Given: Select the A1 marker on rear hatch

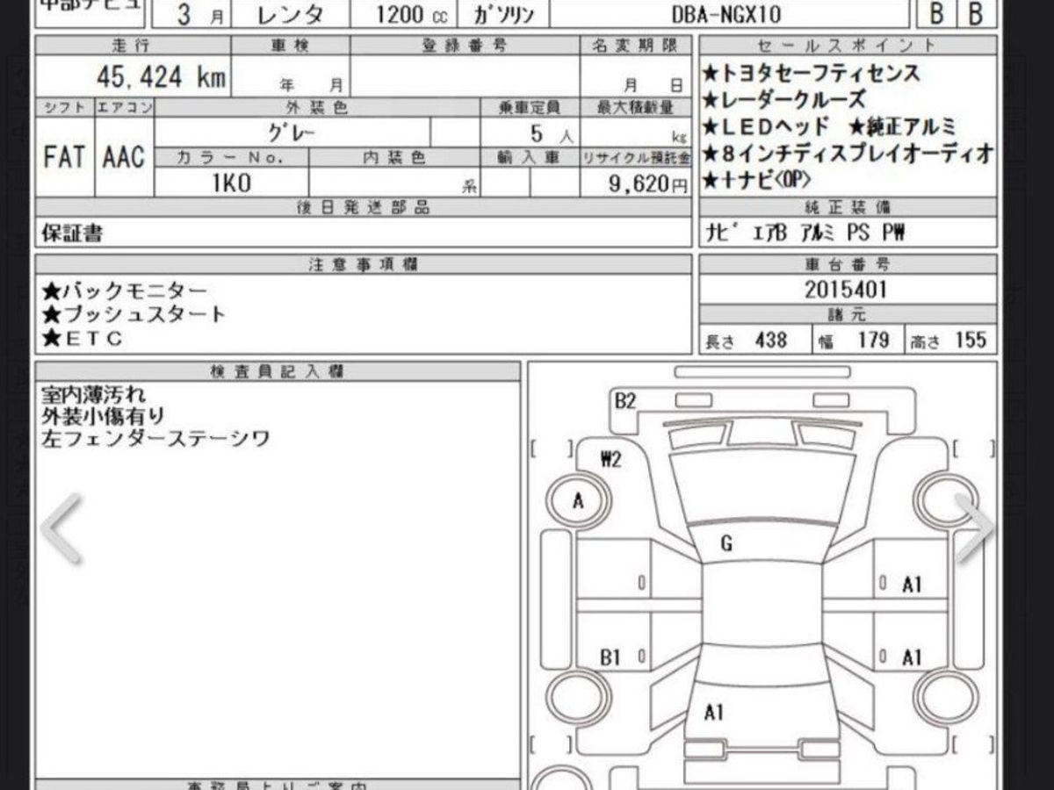Looking at the screenshot, I should [714, 713].
